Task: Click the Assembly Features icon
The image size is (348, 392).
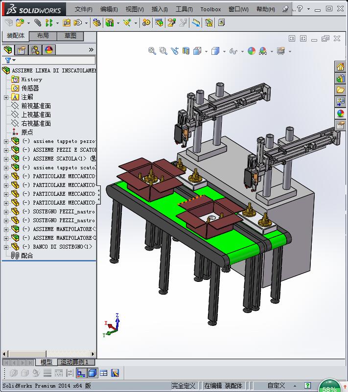Action: click(x=109, y=23)
